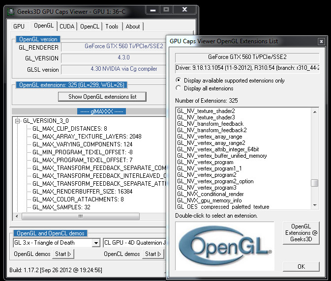This screenshot has width=331, height=281.
Task: Start the OpenGL demo
Action: [x=63, y=254]
